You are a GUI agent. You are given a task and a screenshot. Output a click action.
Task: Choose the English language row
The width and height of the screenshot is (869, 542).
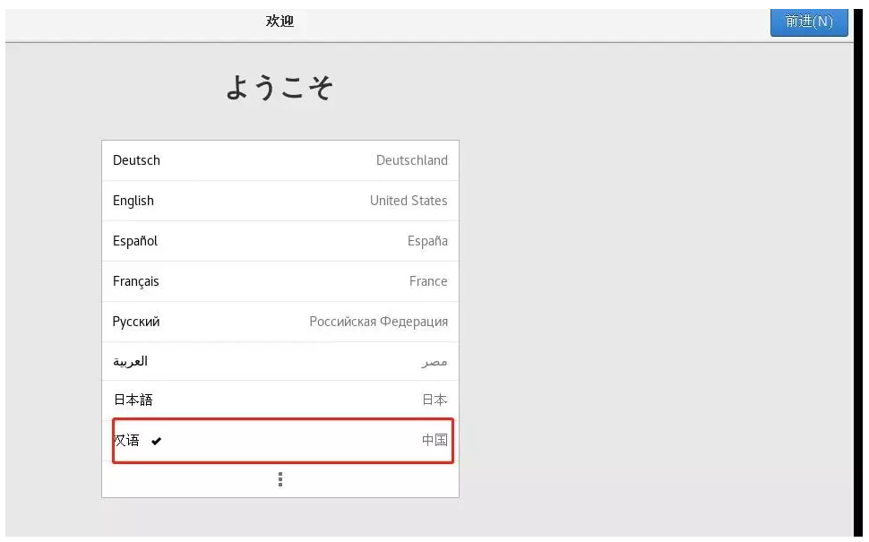[x=133, y=201]
